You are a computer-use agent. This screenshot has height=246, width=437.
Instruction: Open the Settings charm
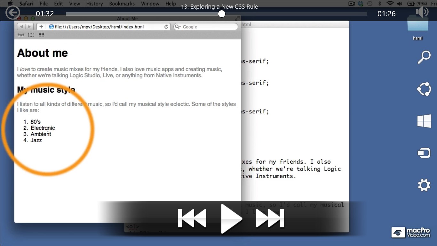tap(424, 185)
